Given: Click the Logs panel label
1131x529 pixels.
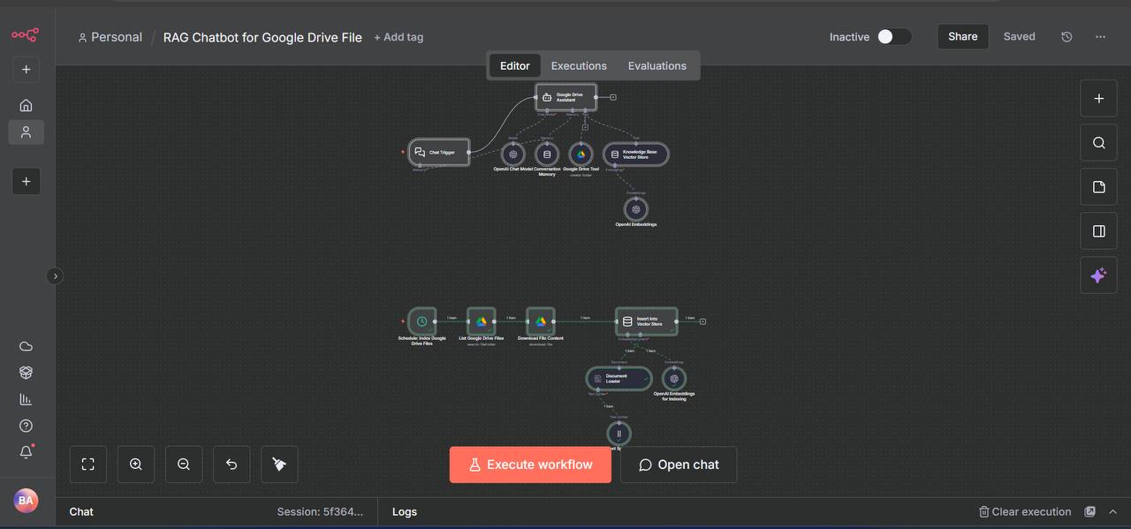Looking at the screenshot, I should (x=405, y=511).
